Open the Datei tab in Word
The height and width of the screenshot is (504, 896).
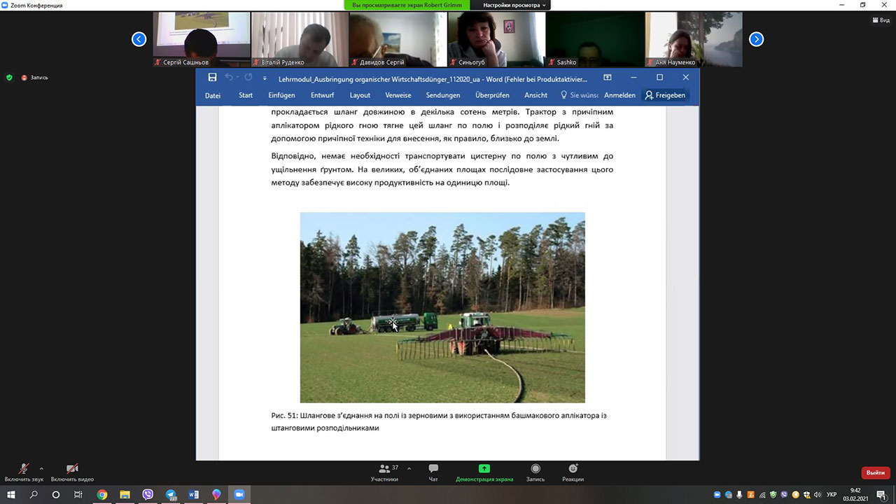(213, 95)
